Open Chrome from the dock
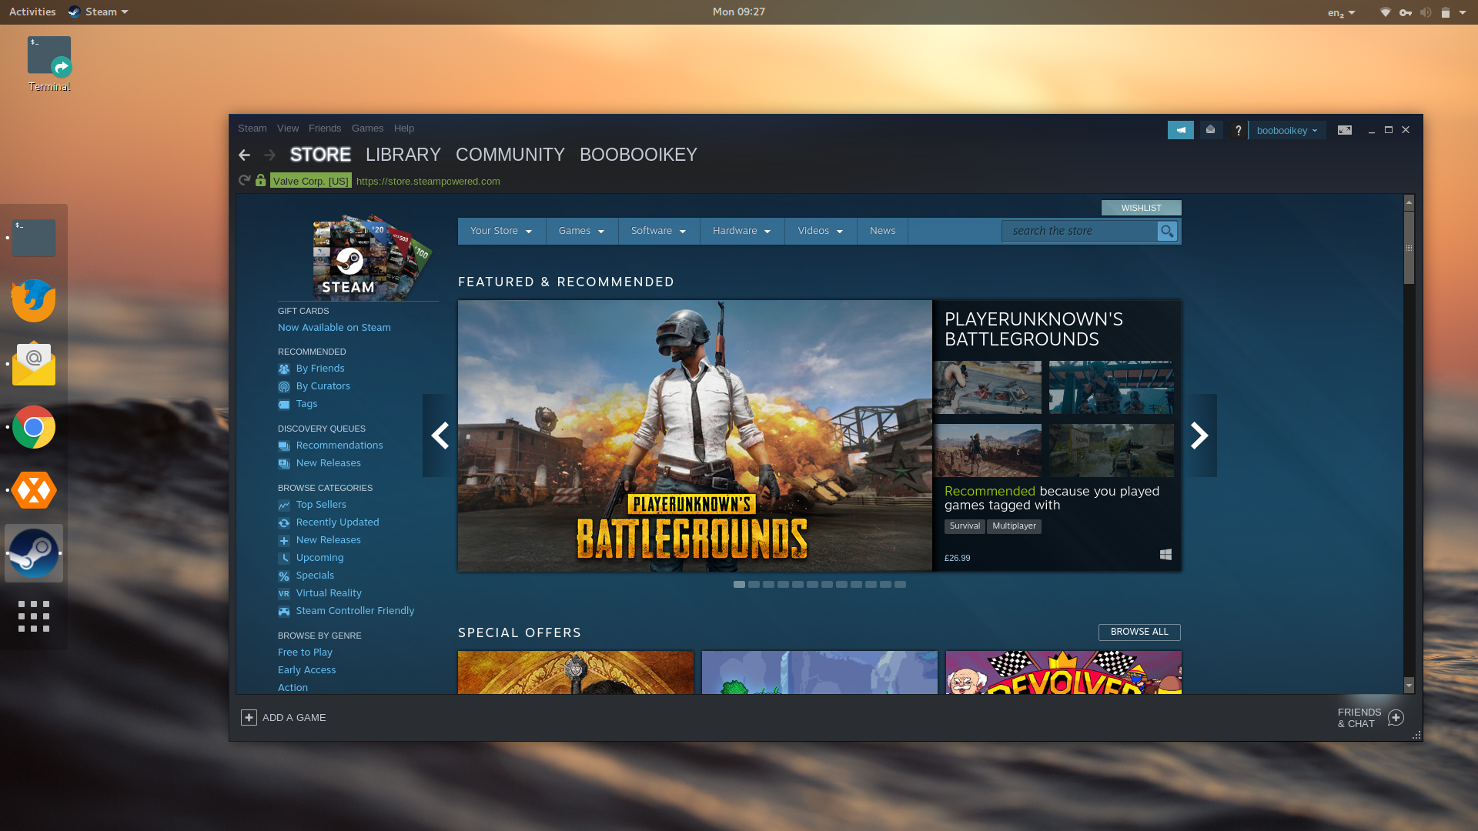Screen dimensions: 1478x831 pos(33,427)
